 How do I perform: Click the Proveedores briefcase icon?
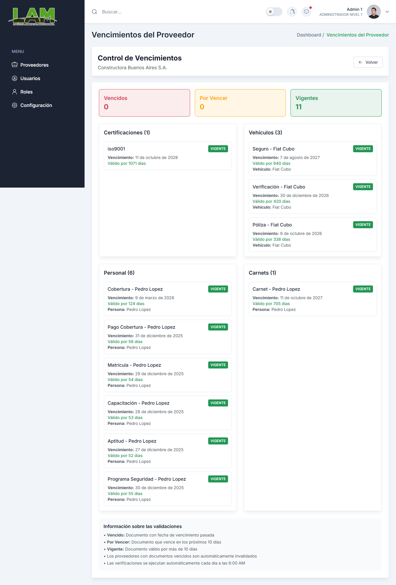pos(15,65)
